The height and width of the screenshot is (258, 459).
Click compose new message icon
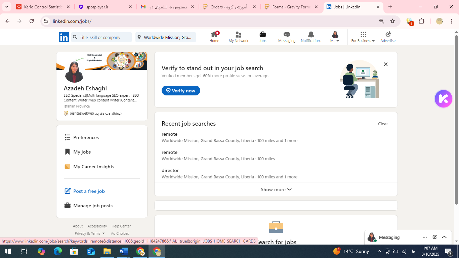click(434, 237)
